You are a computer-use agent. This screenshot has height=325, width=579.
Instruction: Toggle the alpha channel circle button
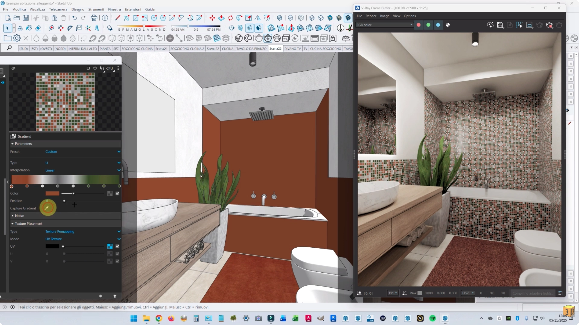[448, 25]
